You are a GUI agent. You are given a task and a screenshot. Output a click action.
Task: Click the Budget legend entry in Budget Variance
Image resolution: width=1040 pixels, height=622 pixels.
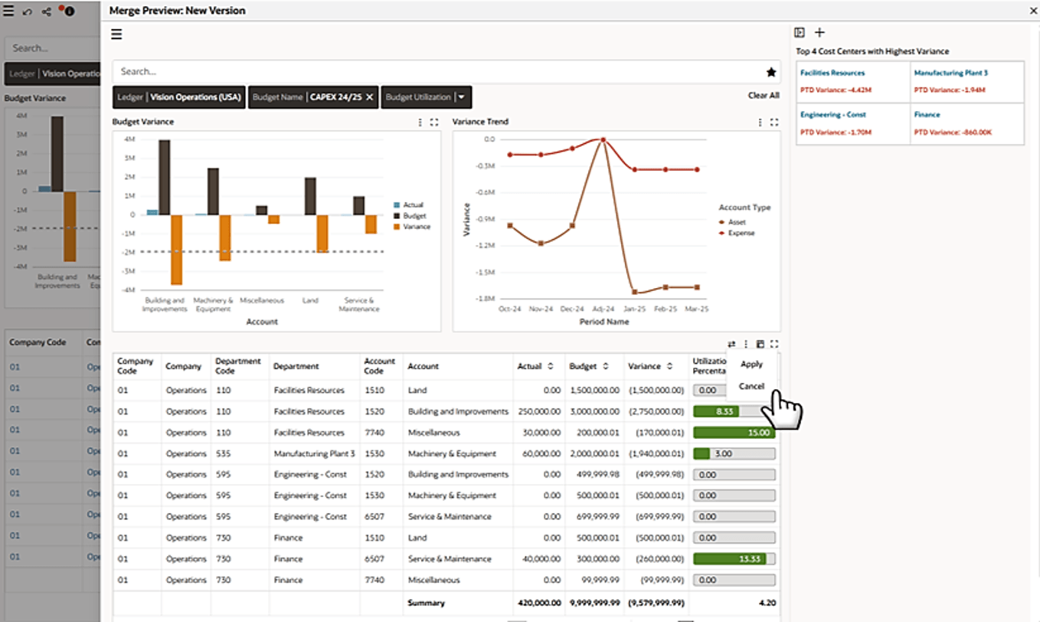(x=411, y=216)
